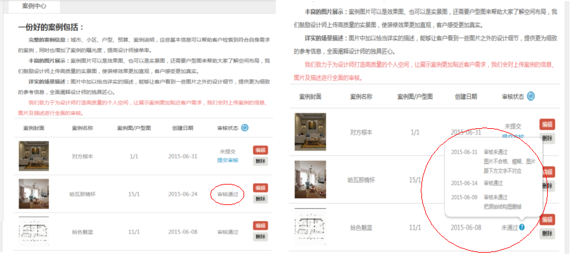572x257 pixels.
Task: Edit 拾色魅蓝 case in right panel
Action: tap(547, 220)
